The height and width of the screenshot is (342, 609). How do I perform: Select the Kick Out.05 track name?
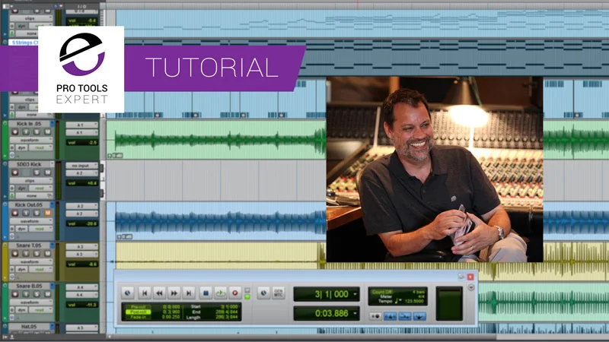point(30,204)
